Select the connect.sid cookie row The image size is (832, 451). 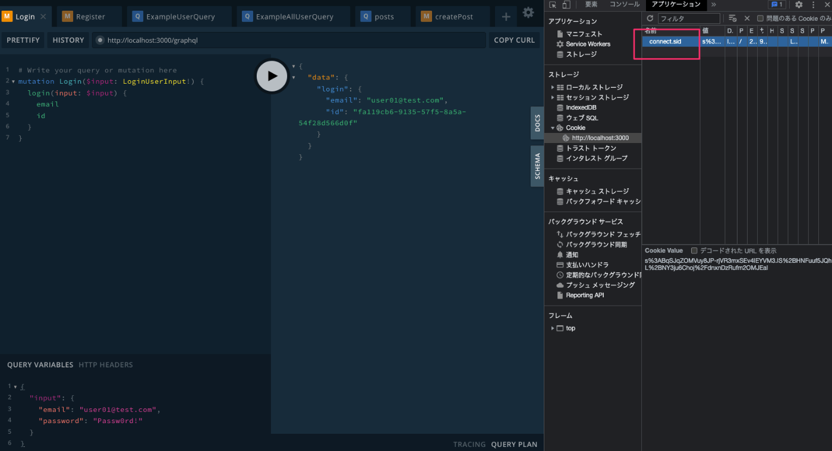pyautogui.click(x=737, y=42)
